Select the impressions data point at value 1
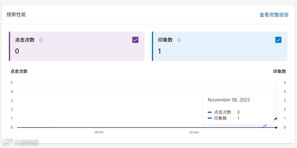 276,119
